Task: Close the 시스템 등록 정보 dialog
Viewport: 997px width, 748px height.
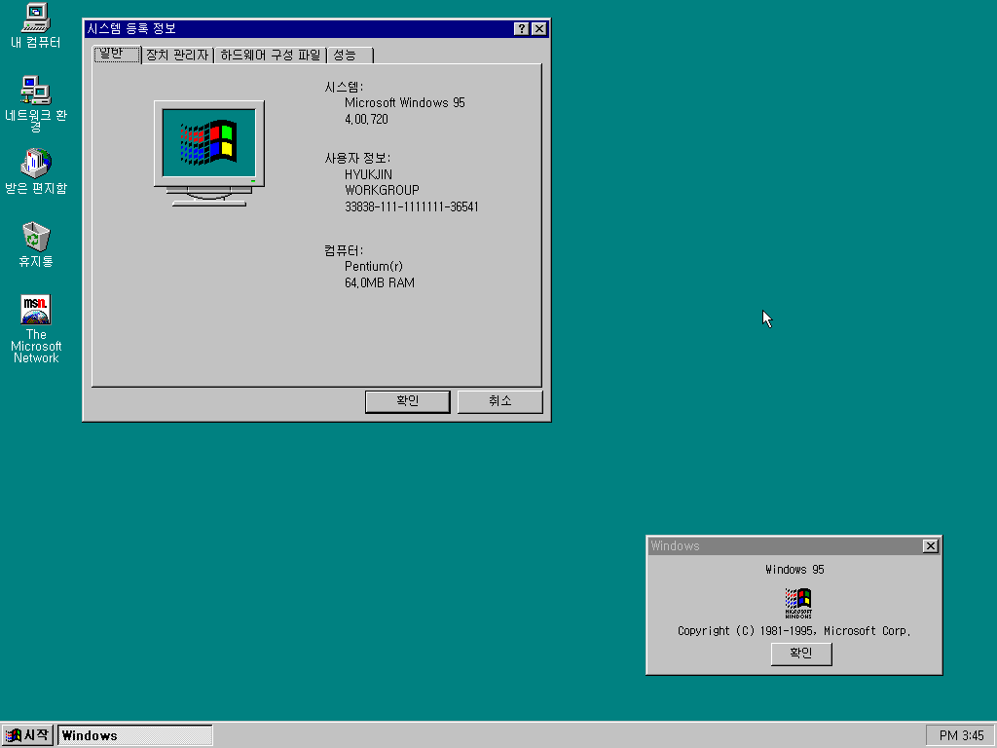Action: pyautogui.click(x=539, y=28)
